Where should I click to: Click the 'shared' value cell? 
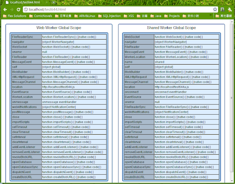coord(186,62)
